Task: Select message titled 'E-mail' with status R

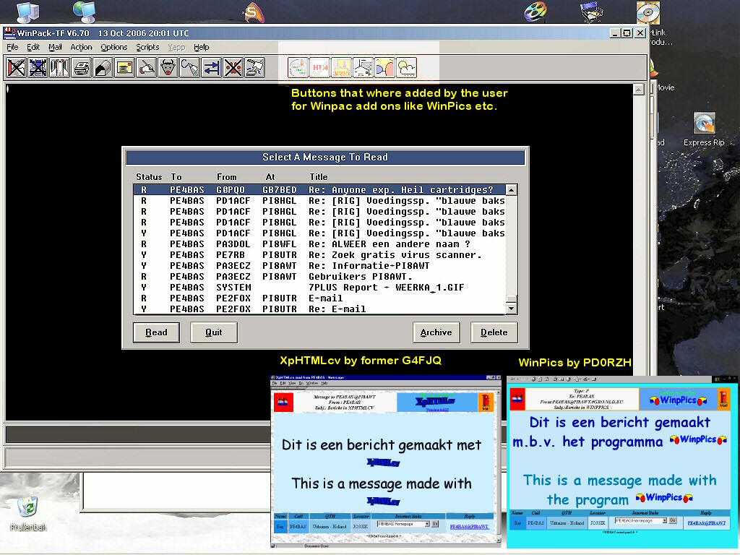Action: click(319, 298)
